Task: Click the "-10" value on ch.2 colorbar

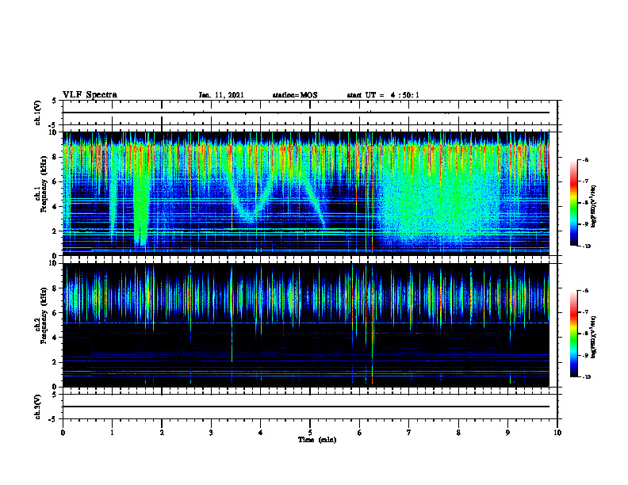Action: [x=587, y=377]
